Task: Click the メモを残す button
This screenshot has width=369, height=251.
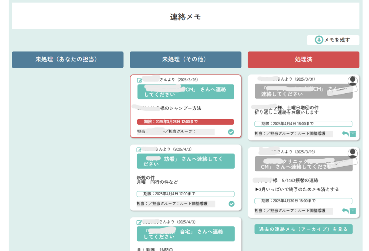Action: [333, 40]
